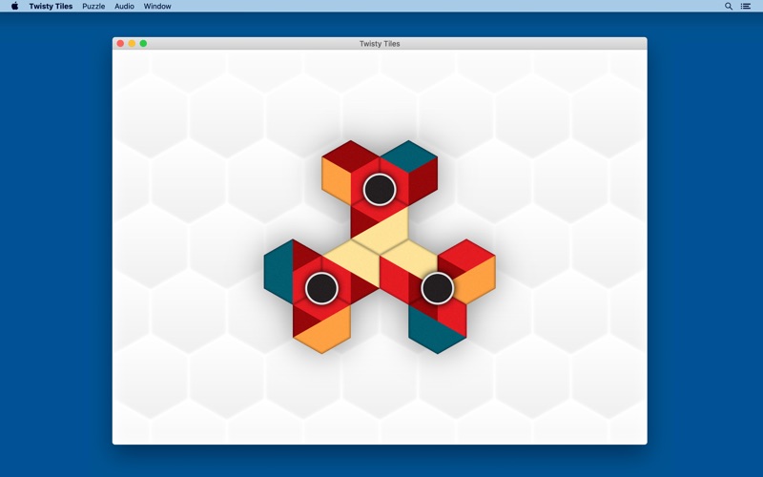Open the Audio menu
Screen dimensions: 763x477
click(x=124, y=7)
